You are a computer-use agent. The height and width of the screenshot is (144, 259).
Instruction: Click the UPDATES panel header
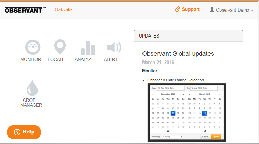(188, 36)
